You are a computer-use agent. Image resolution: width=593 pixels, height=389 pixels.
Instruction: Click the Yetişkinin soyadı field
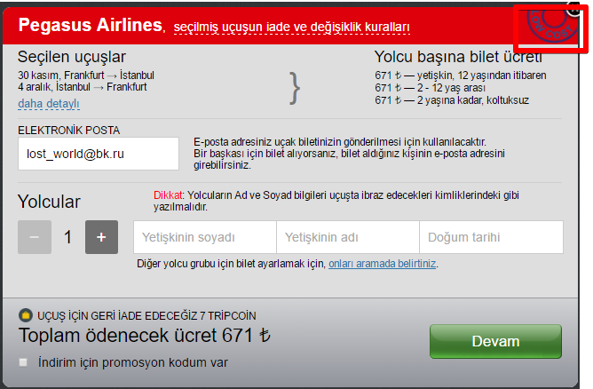pos(204,237)
